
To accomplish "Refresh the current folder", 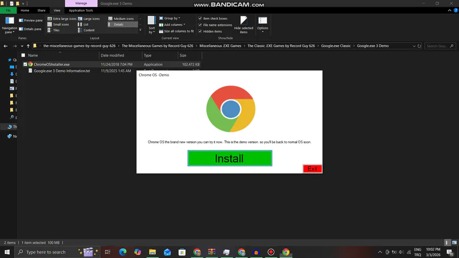I will [419, 46].
